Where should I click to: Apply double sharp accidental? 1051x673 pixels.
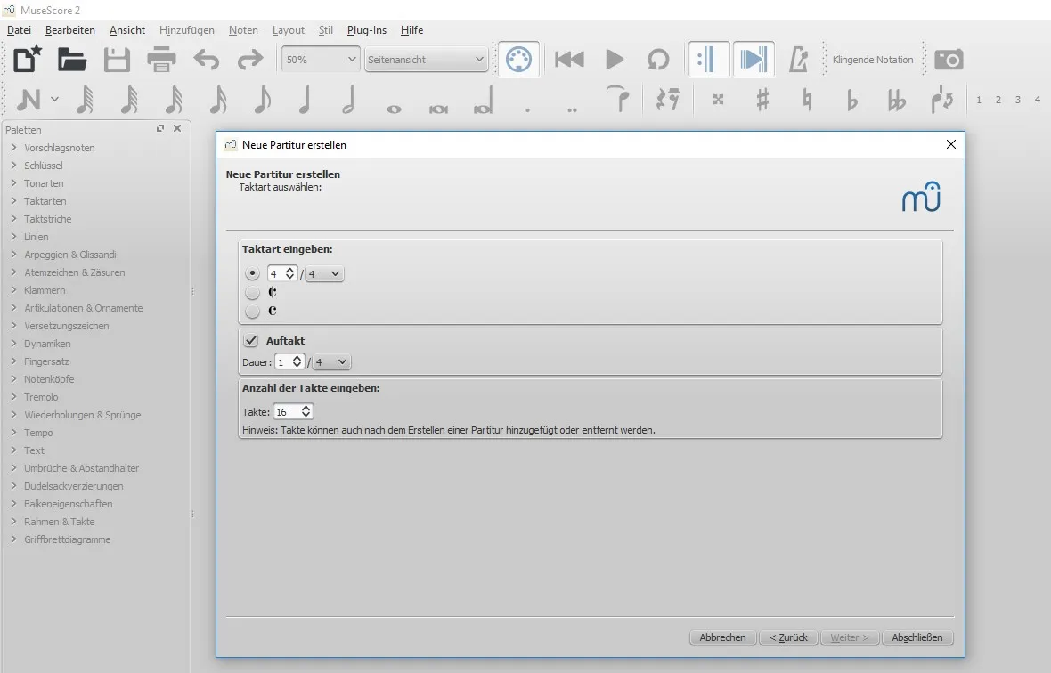718,100
